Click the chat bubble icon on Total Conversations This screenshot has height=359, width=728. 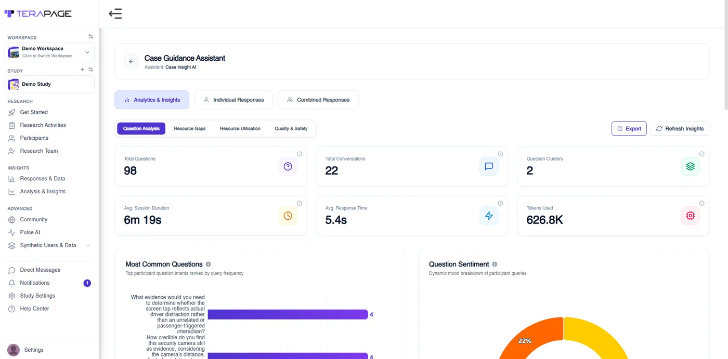pyautogui.click(x=489, y=166)
